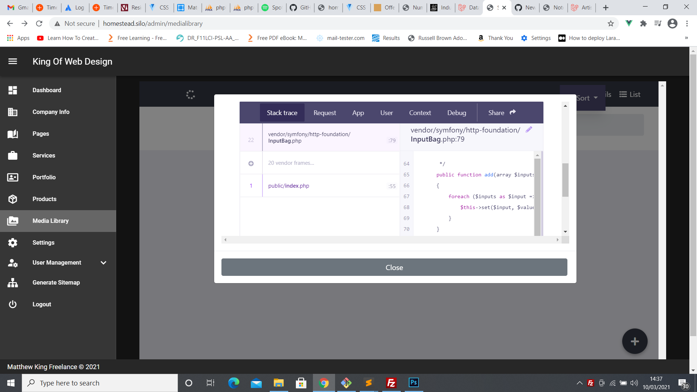Expand the User Management chevron

pos(103,262)
